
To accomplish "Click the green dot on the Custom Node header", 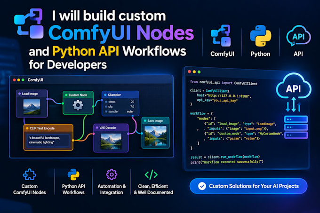I will (x=66, y=95).
